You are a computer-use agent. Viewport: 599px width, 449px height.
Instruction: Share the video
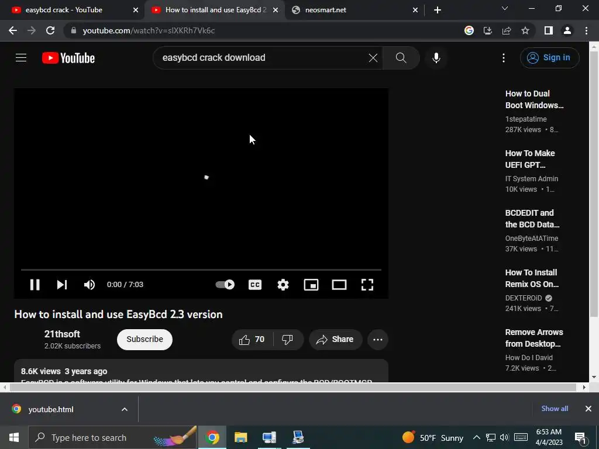tap(335, 340)
